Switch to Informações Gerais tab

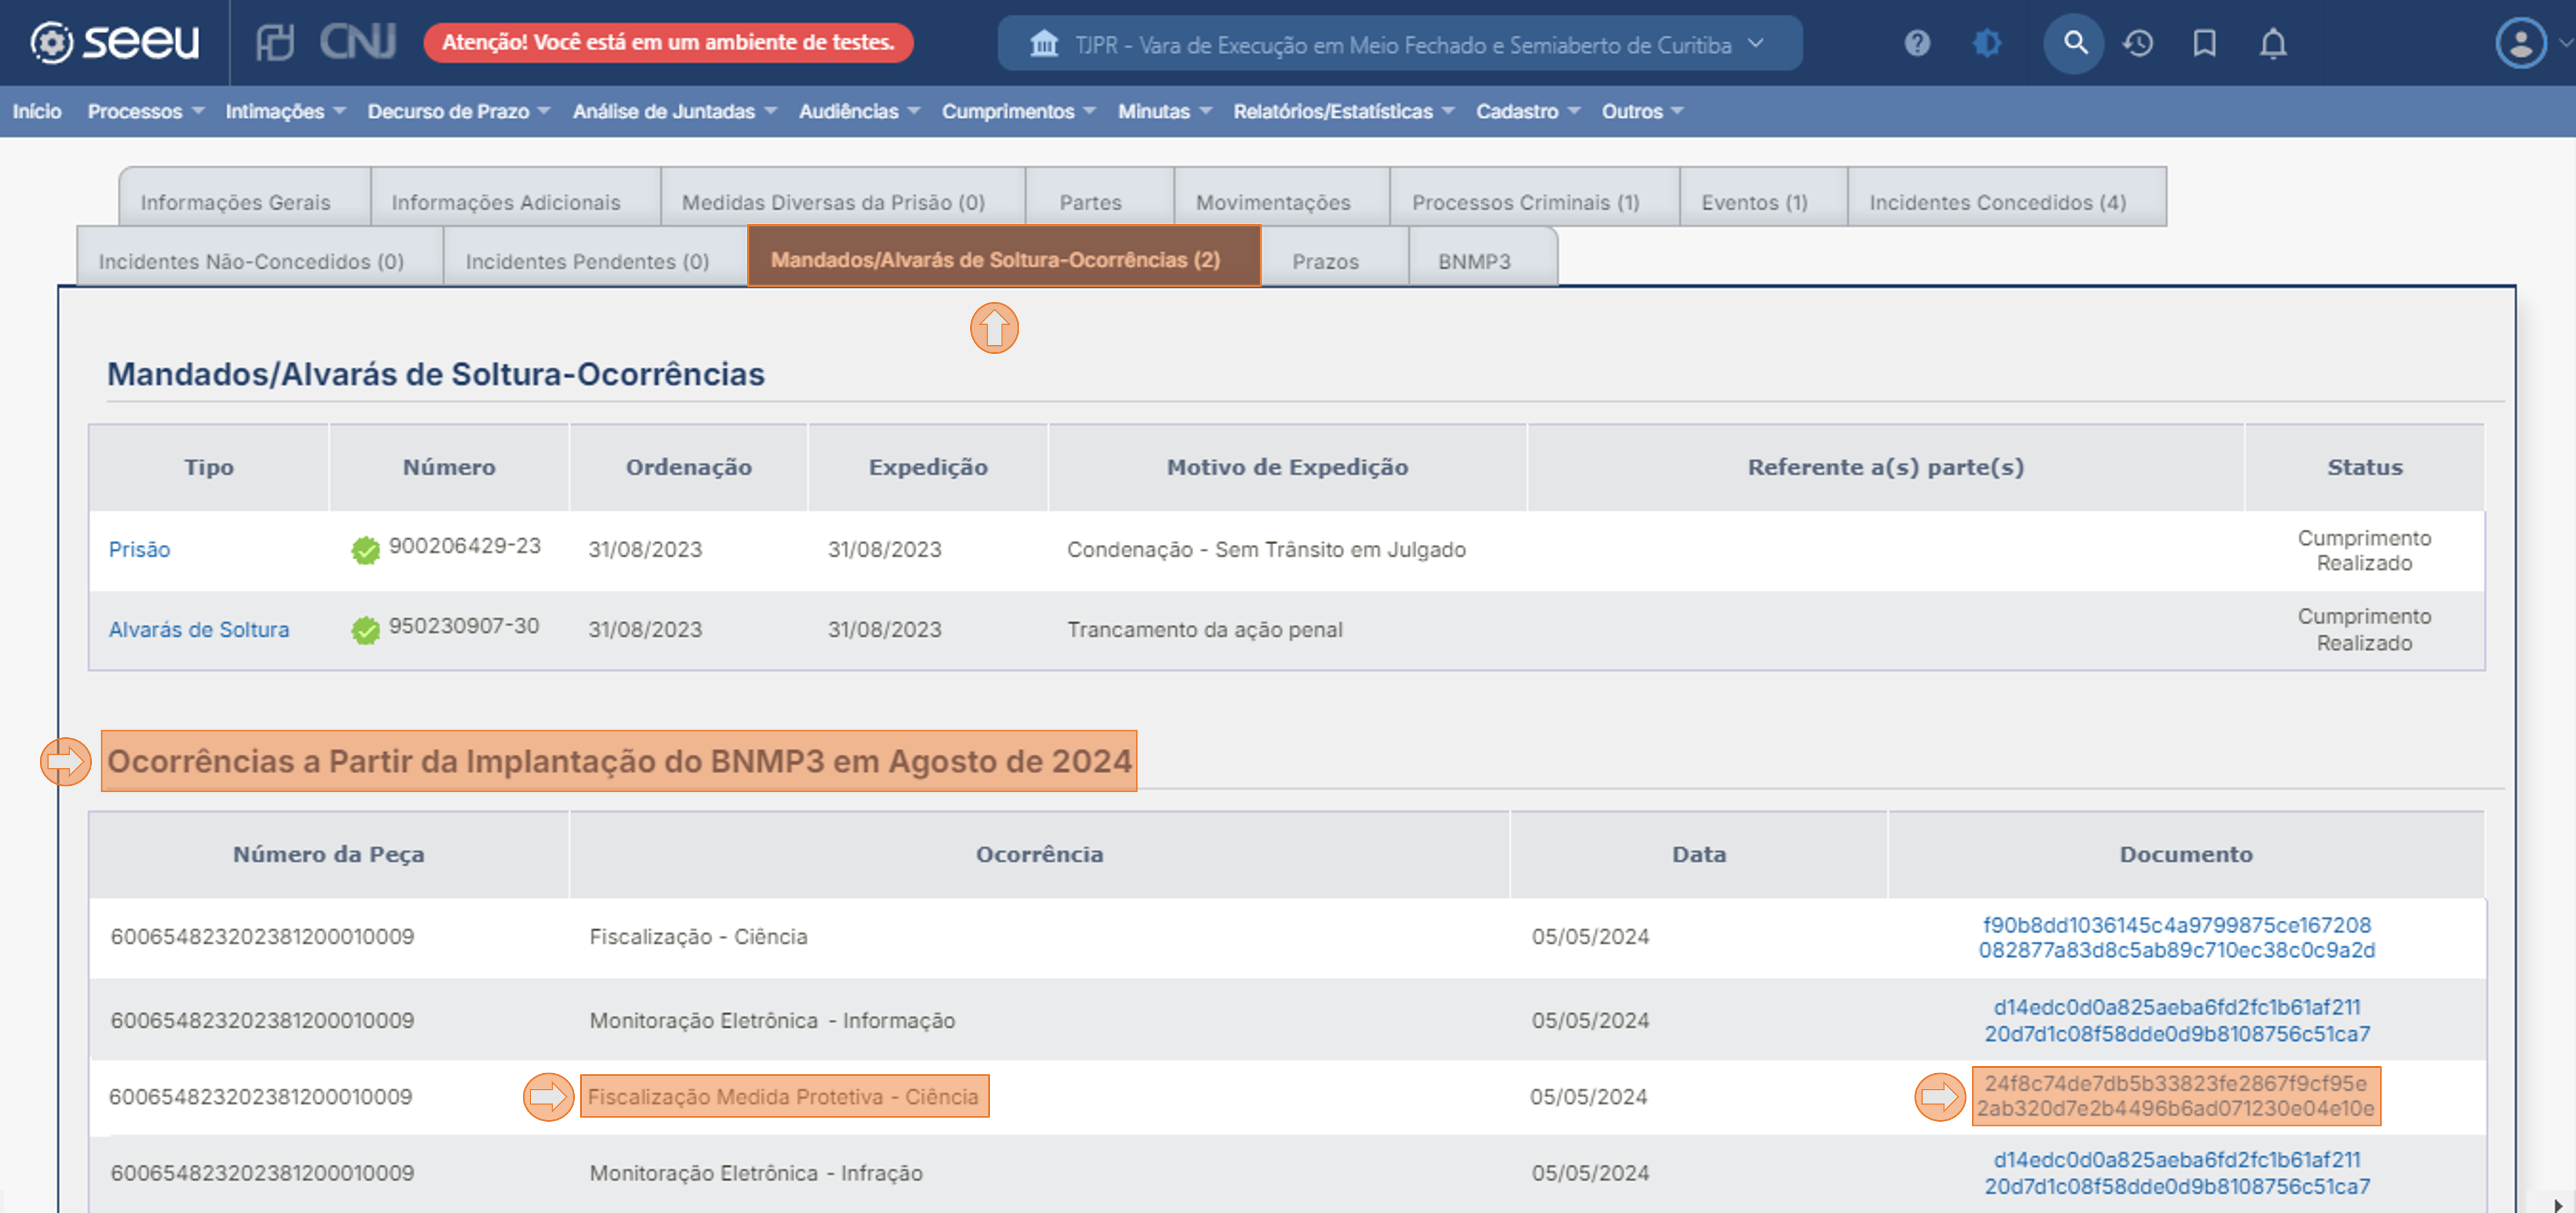click(x=245, y=198)
